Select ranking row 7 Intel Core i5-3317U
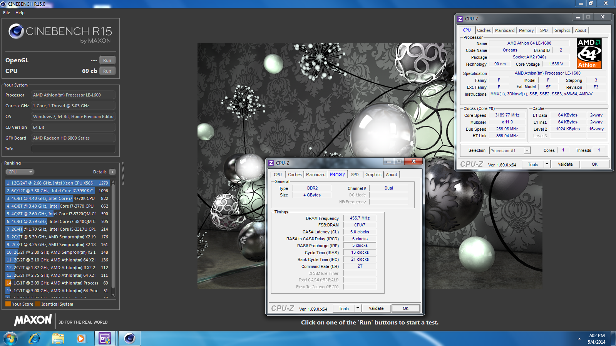This screenshot has height=346, width=616. click(x=58, y=229)
